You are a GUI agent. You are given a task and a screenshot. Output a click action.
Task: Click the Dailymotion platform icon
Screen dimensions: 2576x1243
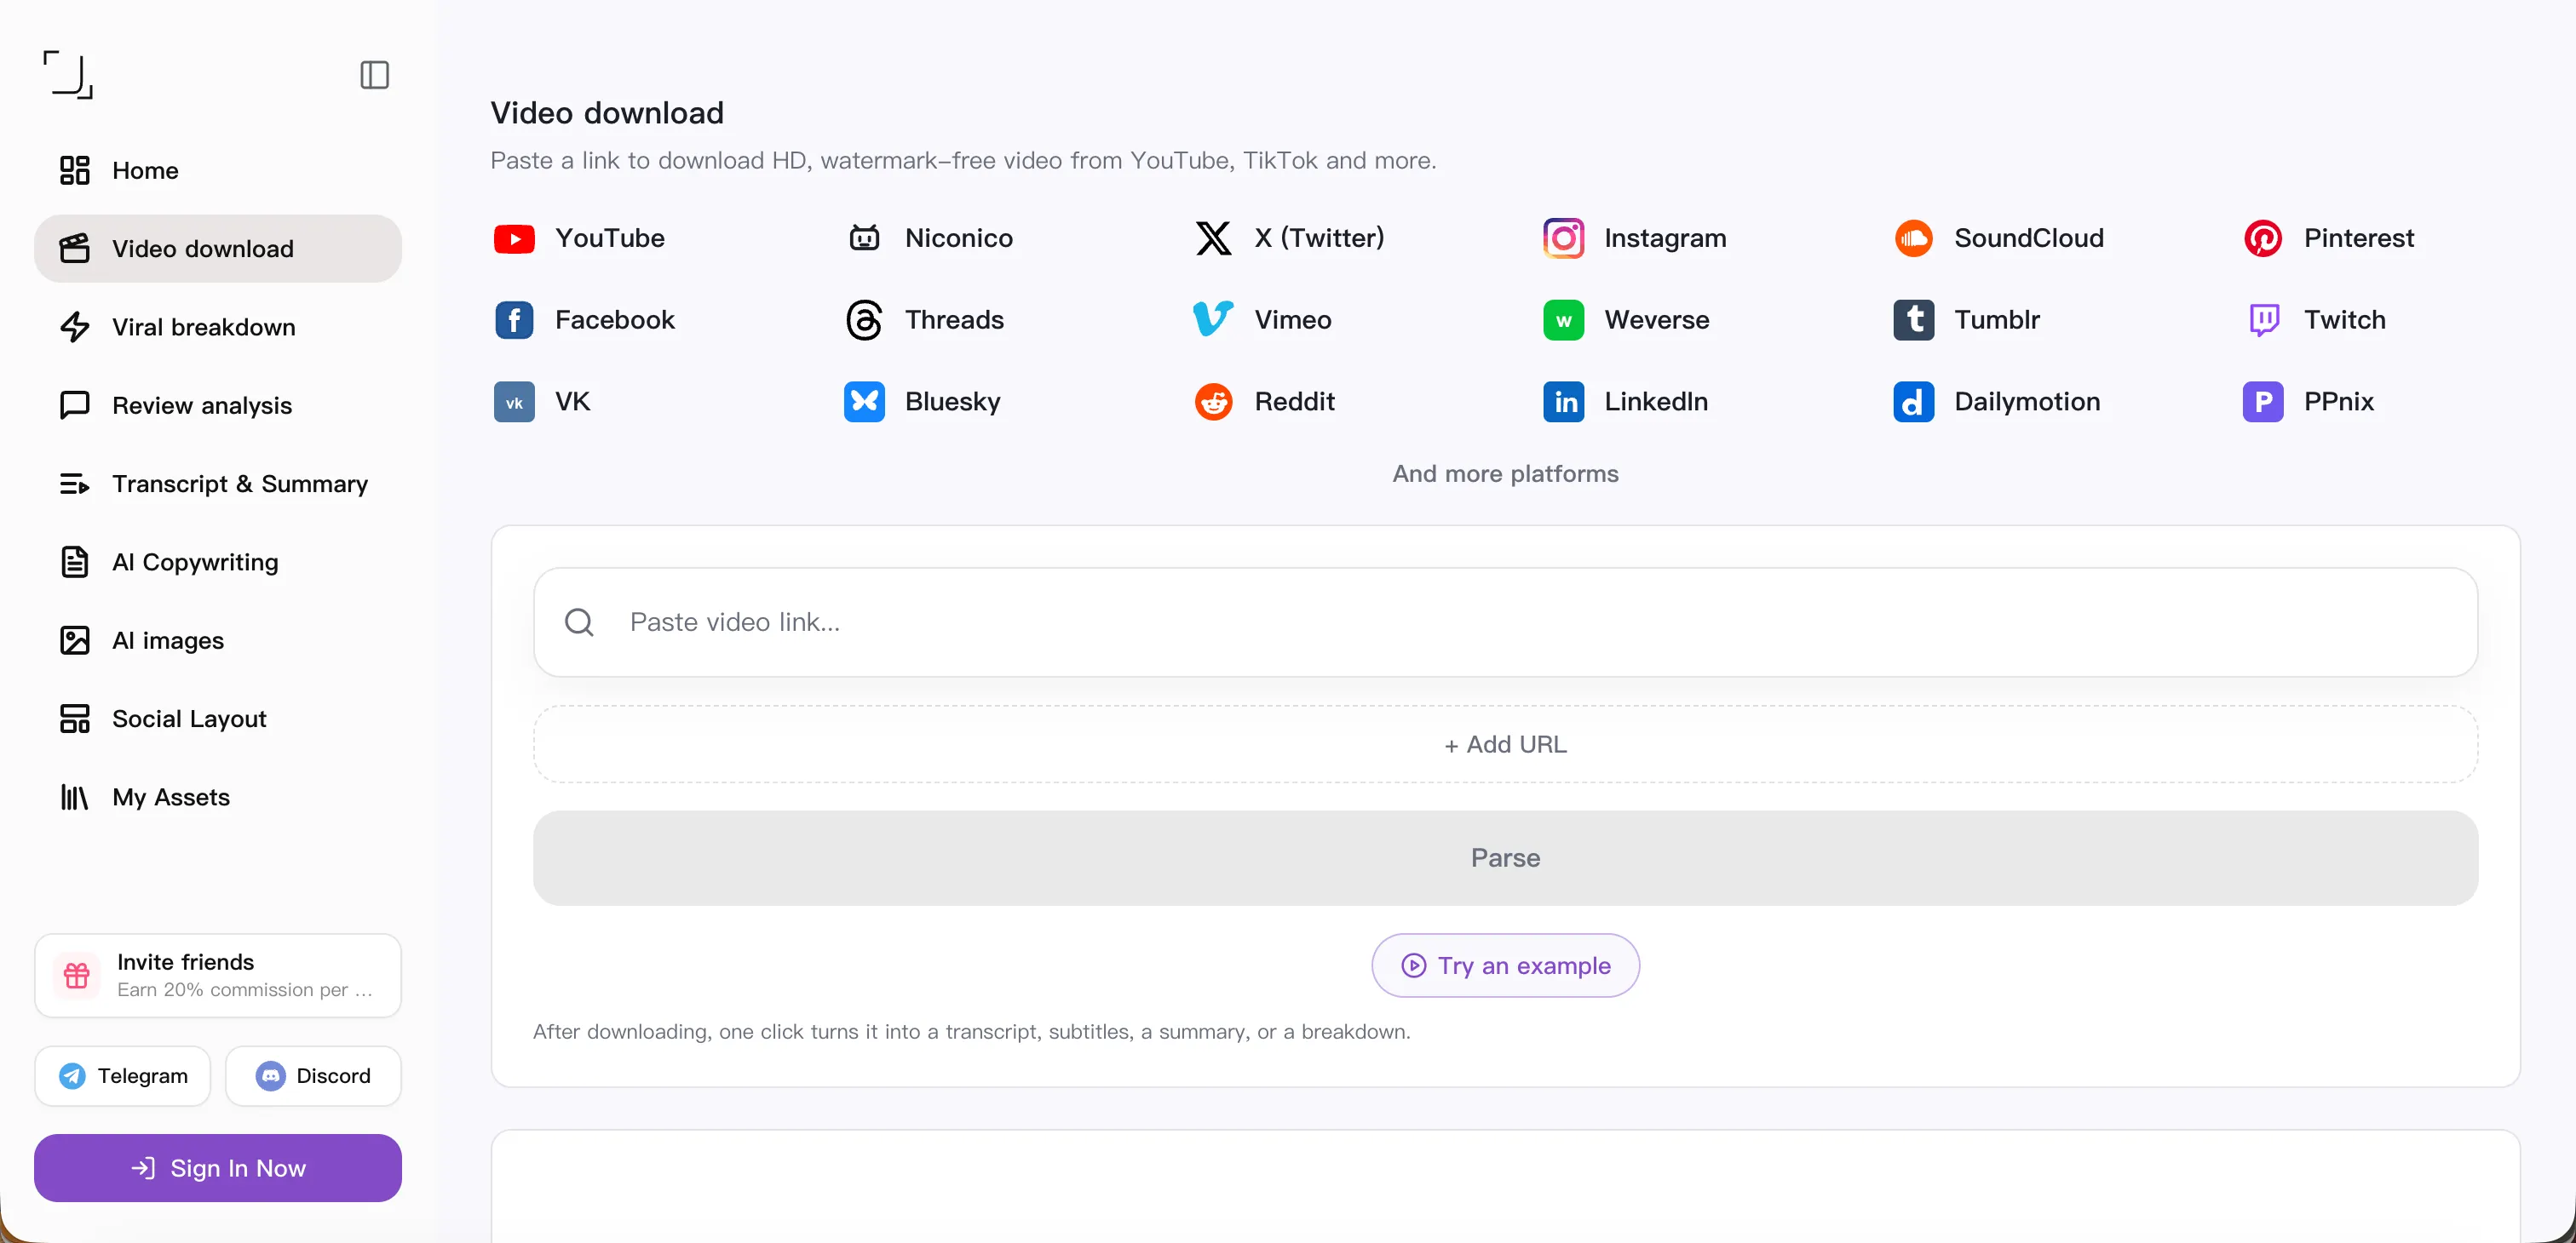[x=1914, y=403]
